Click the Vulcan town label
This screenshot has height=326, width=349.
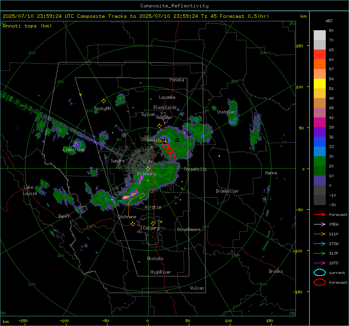[197, 288]
